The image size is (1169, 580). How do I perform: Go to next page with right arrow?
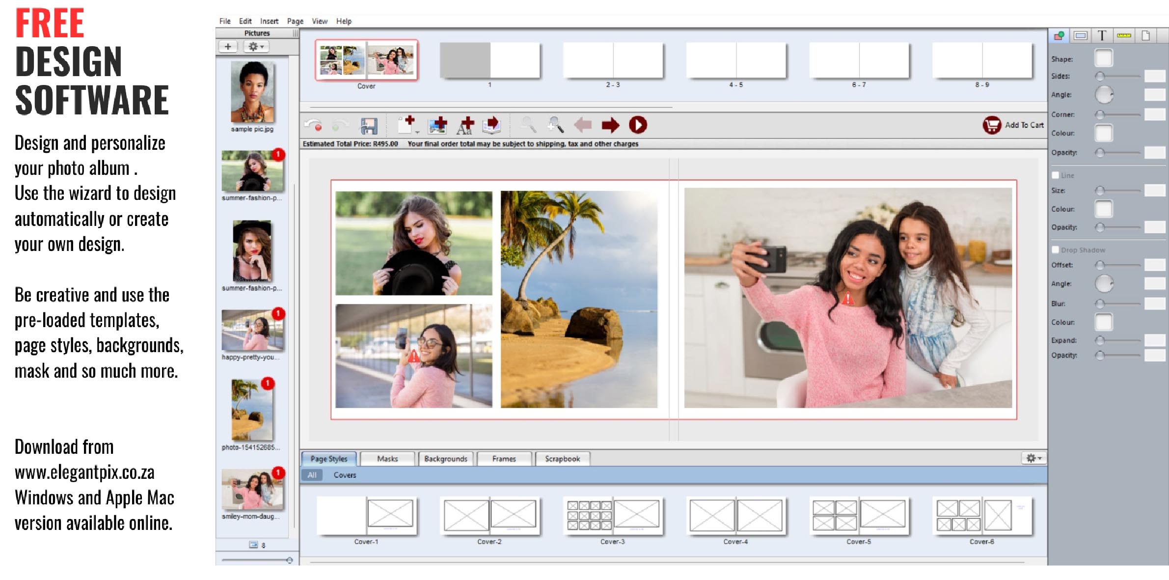tap(610, 125)
